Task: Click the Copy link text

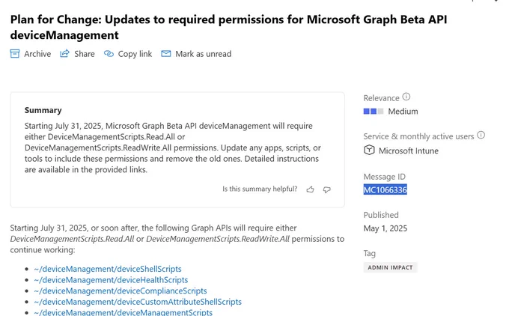Action: [x=135, y=54]
